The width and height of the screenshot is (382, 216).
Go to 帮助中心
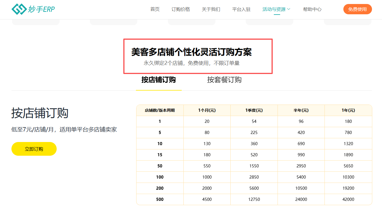(x=312, y=9)
